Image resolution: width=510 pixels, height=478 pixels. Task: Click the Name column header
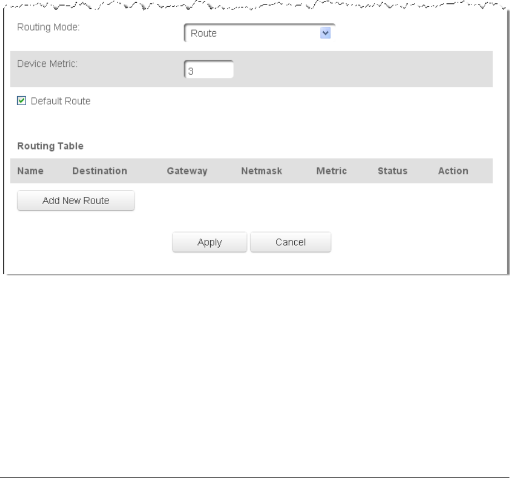point(30,171)
